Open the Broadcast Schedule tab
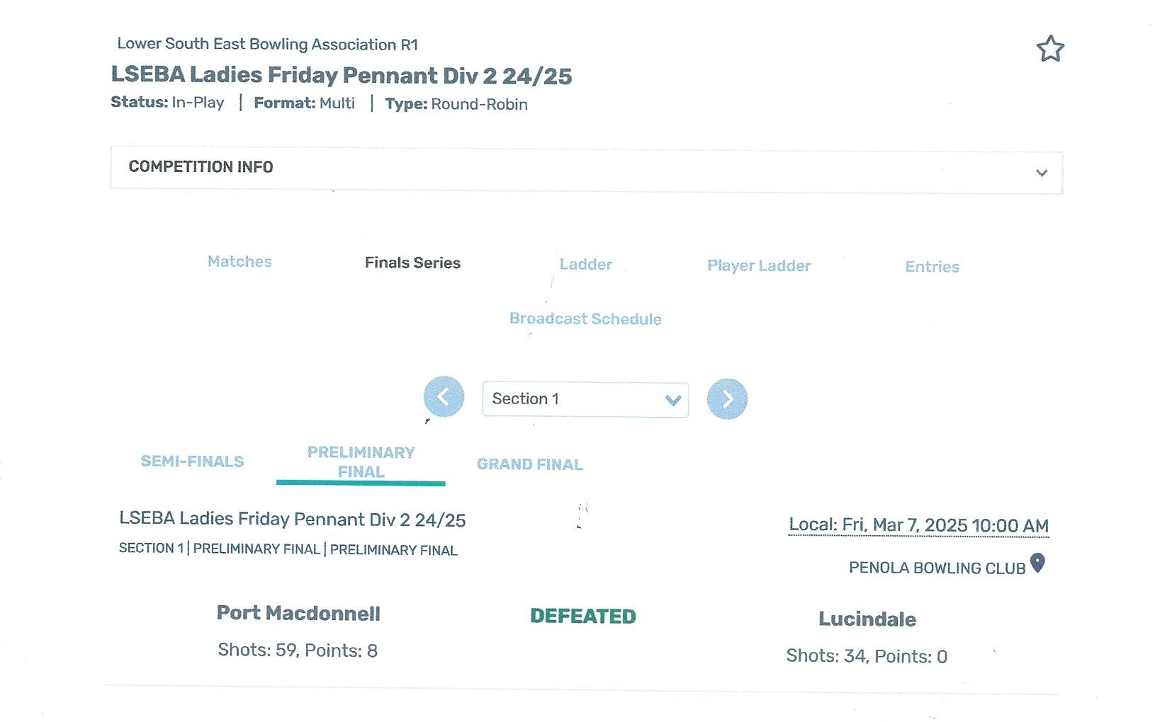The width and height of the screenshot is (1172, 722). (585, 319)
